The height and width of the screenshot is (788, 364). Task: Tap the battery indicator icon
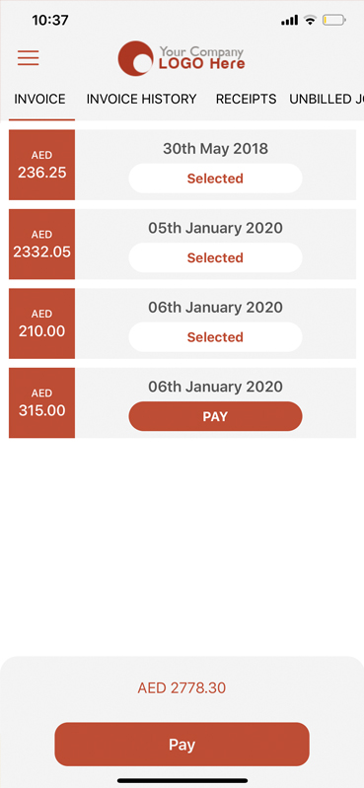coord(334,21)
